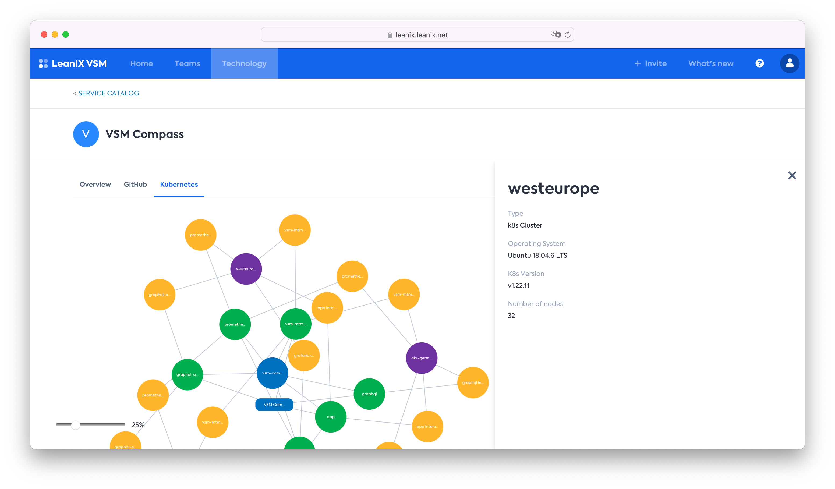Select the green app node
Screen dimensions: 835x489
click(331, 417)
